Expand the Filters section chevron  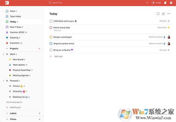(7, 119)
